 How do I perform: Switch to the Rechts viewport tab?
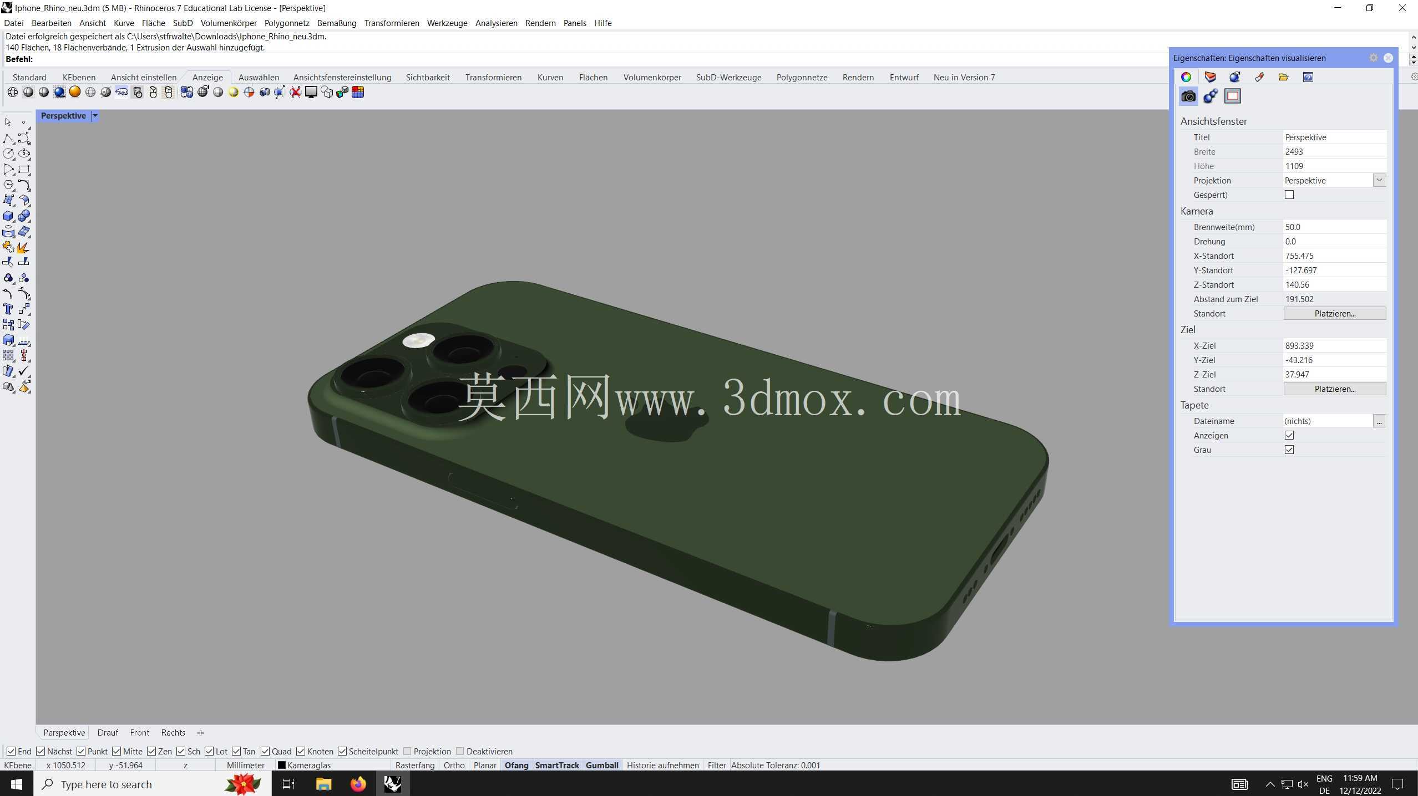(x=173, y=732)
